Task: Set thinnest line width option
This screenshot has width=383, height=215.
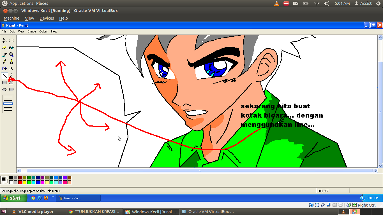Action: click(8, 97)
